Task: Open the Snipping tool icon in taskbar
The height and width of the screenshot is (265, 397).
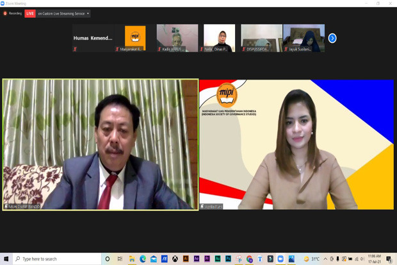Action: pyautogui.click(x=239, y=259)
